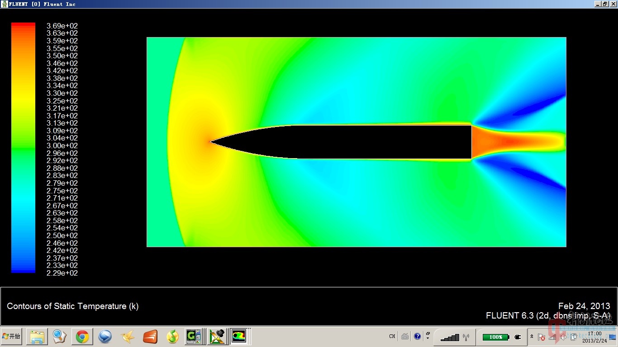Click the action center flag icon

542,337
